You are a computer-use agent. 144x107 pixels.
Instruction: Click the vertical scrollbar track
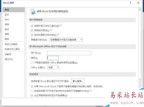tap(140, 84)
